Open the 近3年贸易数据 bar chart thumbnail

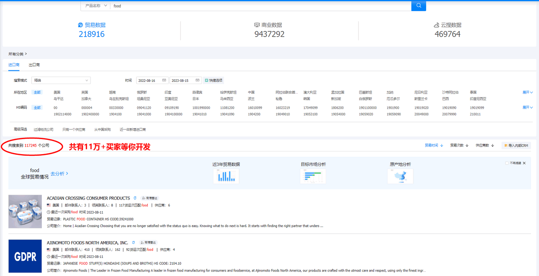click(x=226, y=176)
